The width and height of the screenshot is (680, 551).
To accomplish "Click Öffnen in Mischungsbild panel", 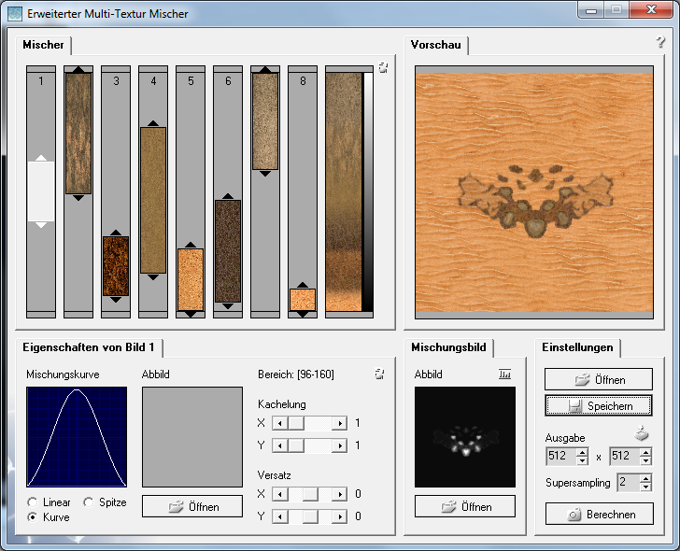I will (x=465, y=506).
